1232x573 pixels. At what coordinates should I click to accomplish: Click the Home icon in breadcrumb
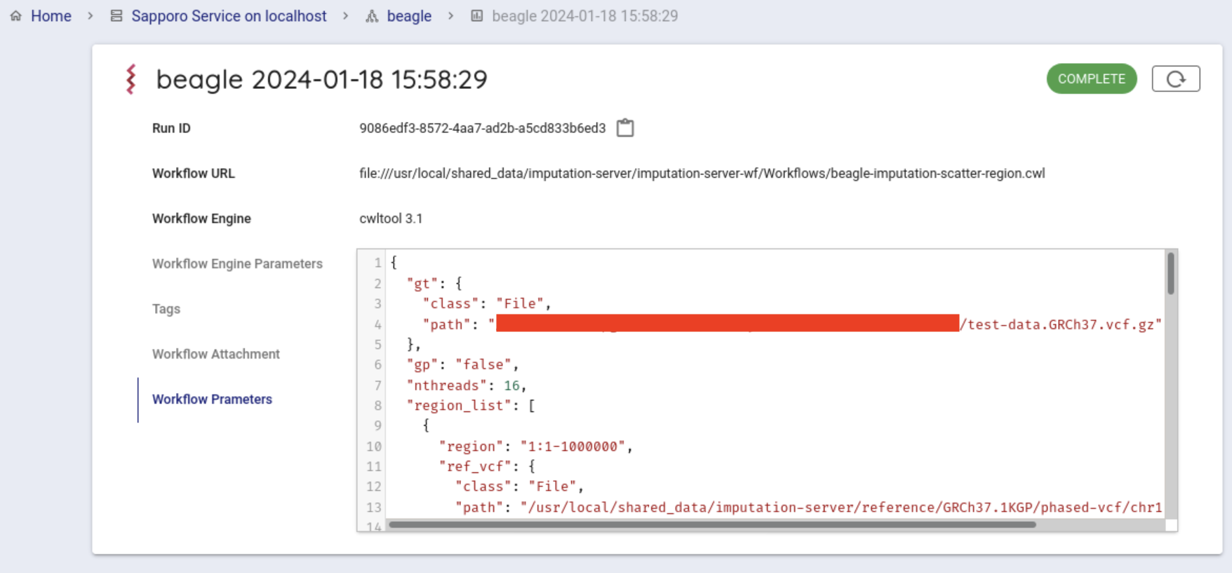click(15, 15)
